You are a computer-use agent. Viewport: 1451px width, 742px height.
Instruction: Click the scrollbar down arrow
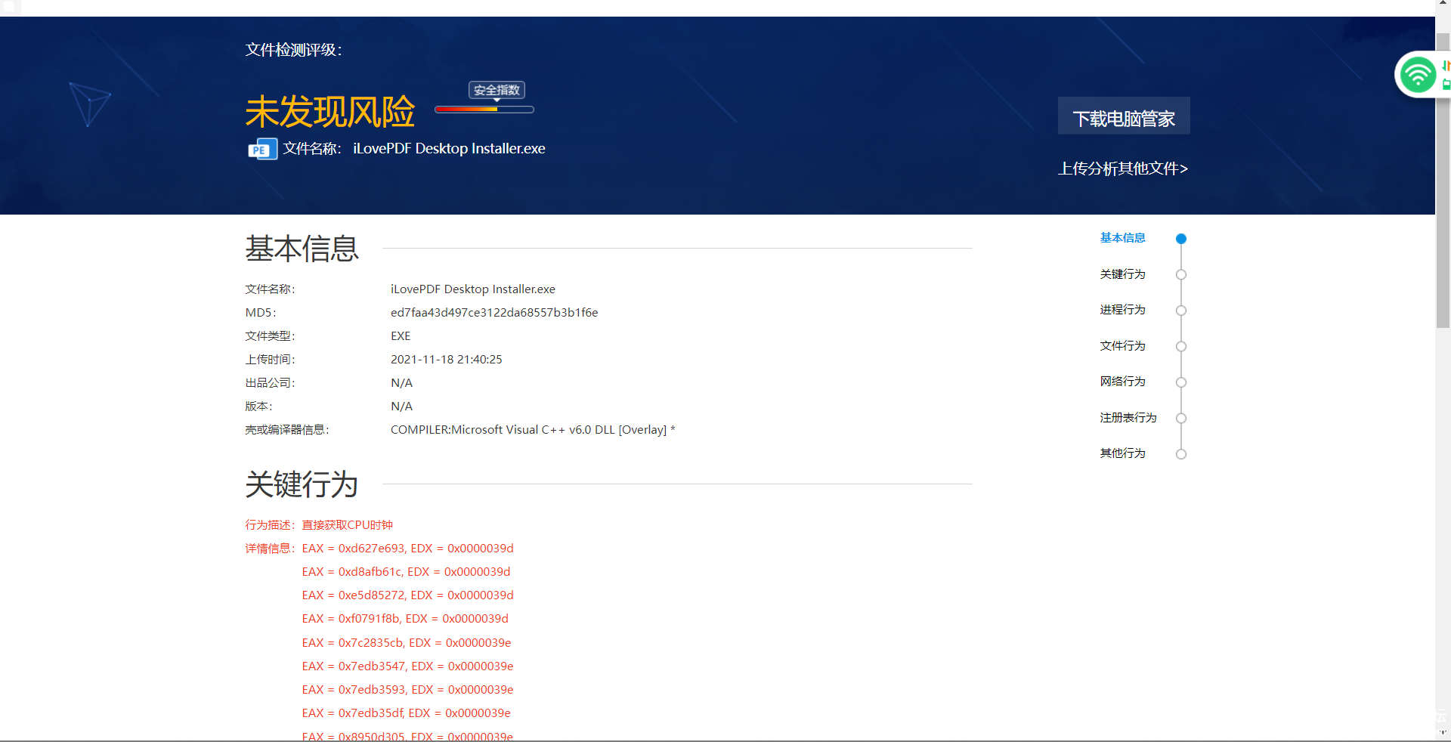pyautogui.click(x=1443, y=733)
